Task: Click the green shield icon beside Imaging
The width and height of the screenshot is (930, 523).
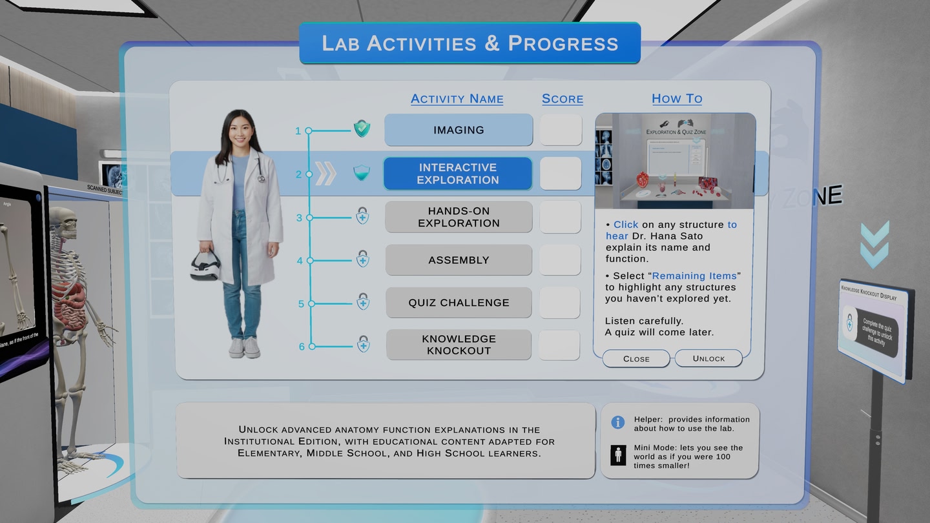Action: pos(362,129)
